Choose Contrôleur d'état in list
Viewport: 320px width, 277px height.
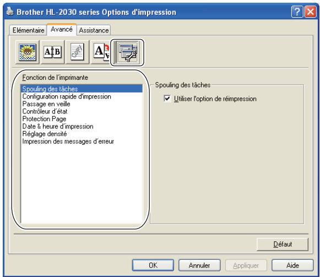pos(82,111)
